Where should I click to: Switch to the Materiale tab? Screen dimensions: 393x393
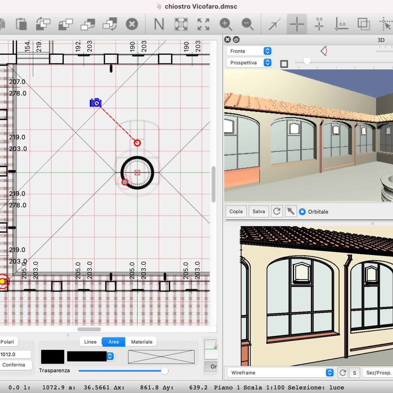142,342
